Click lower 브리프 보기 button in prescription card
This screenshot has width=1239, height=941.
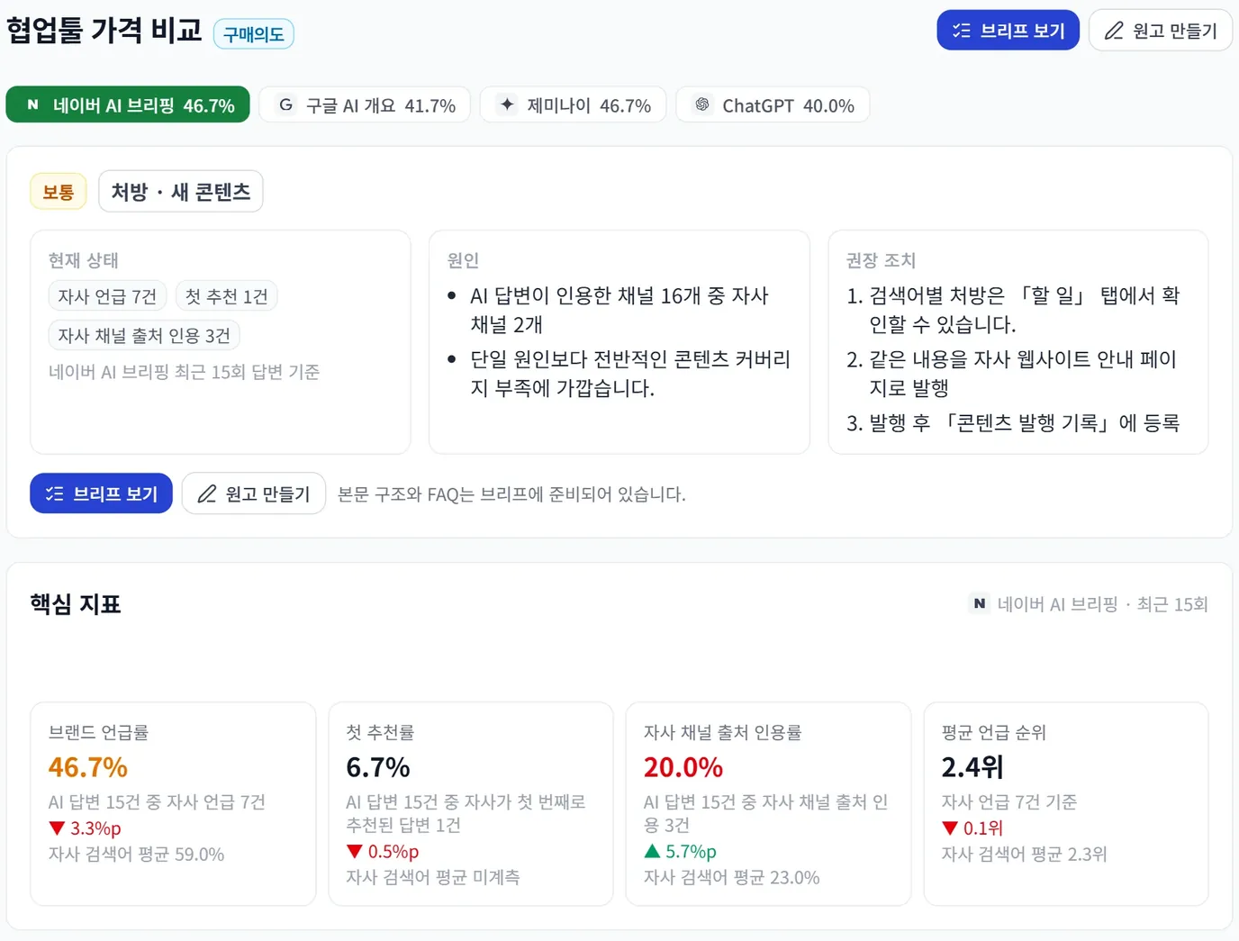click(101, 493)
